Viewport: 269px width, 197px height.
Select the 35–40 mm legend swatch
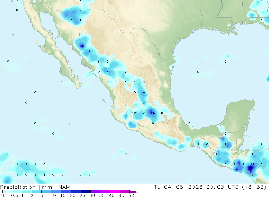(105, 192)
